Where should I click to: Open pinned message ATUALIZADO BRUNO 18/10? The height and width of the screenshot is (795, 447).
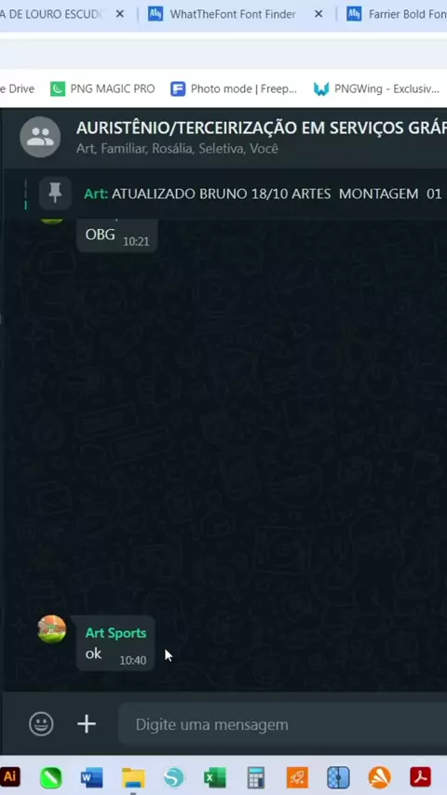click(263, 194)
